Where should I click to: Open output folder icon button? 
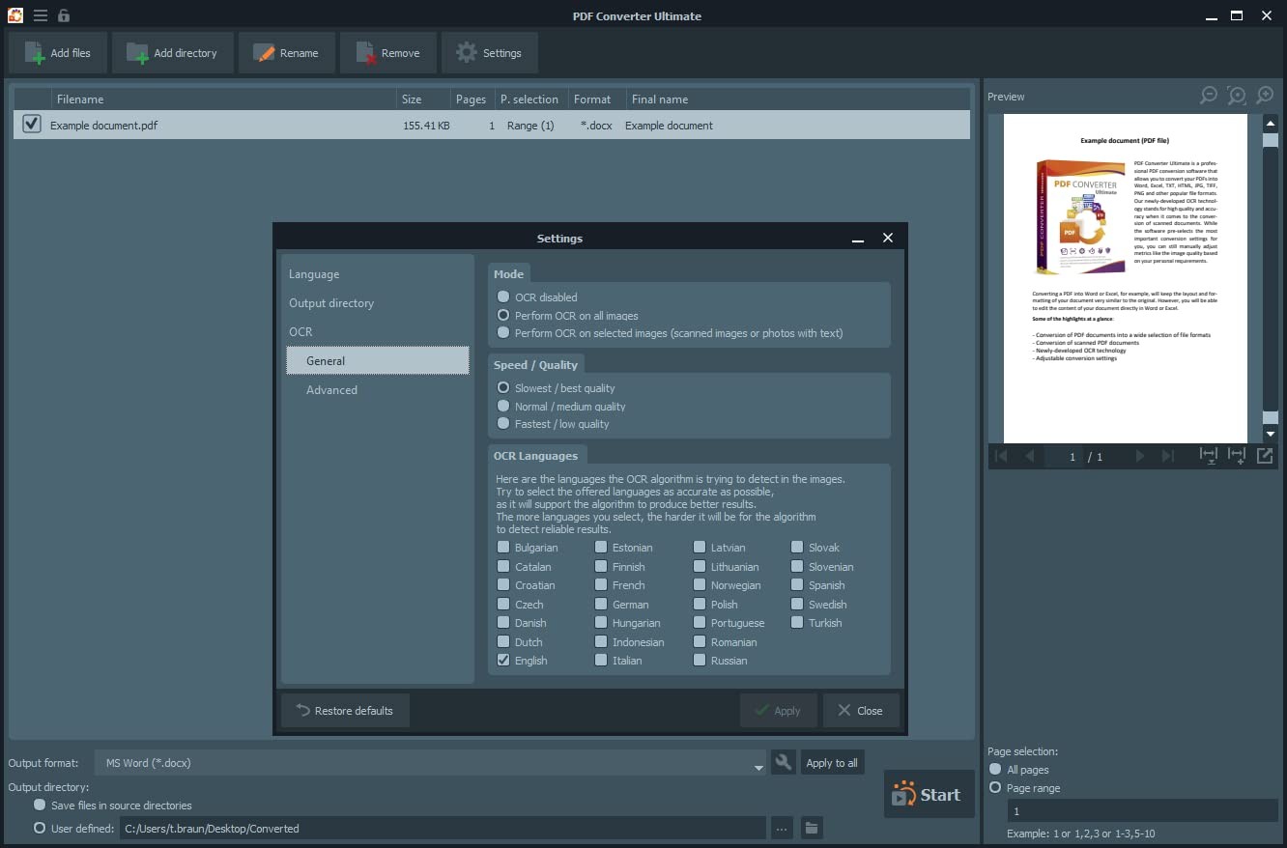tap(812, 828)
